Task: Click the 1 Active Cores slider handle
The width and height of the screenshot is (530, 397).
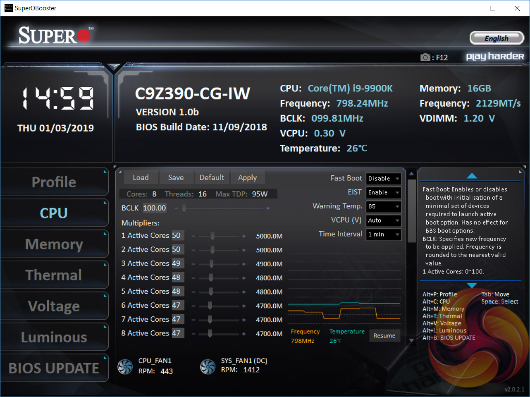Action: [x=212, y=236]
